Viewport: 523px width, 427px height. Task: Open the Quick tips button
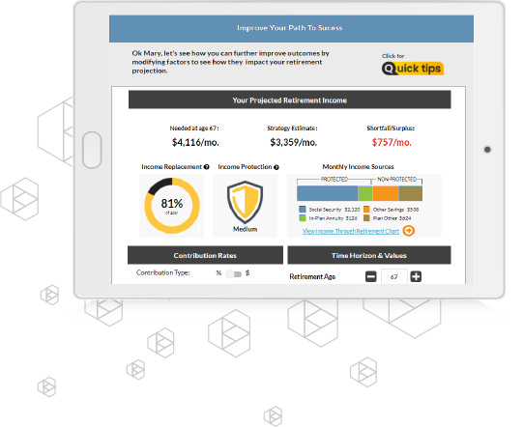click(413, 69)
